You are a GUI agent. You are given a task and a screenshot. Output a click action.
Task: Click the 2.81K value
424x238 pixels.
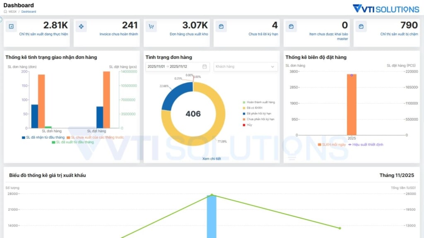[x=55, y=25]
